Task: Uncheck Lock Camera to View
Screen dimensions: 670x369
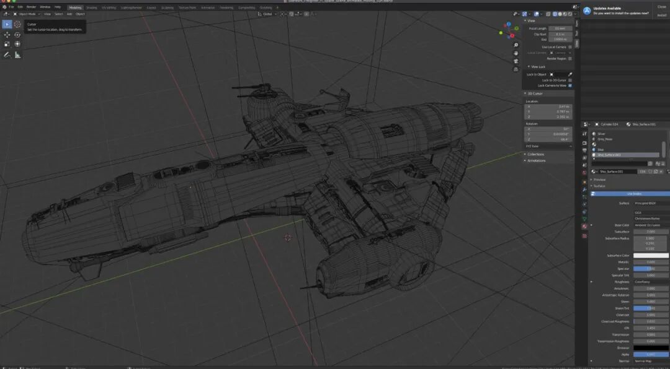Action: click(x=570, y=85)
